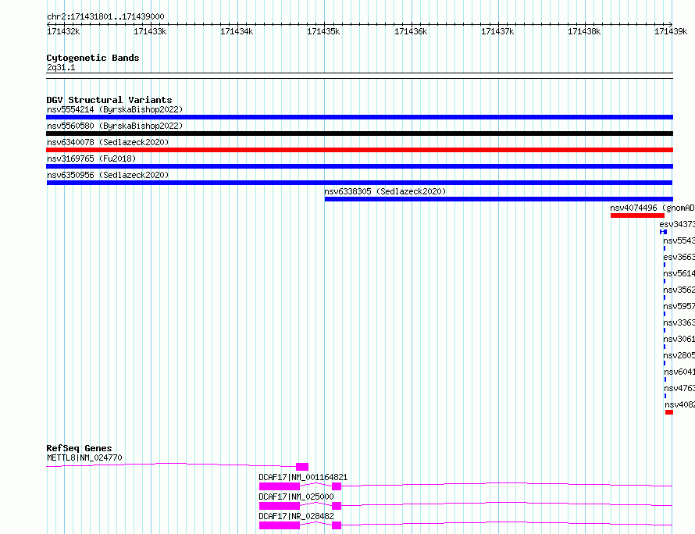
Task: Click the small second exon of DCAF17|NM_025000
Action: (337, 506)
